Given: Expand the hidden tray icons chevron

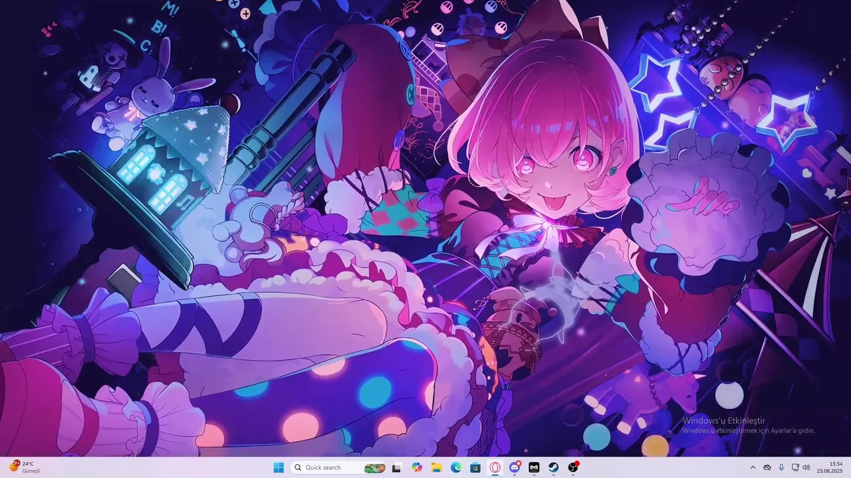Looking at the screenshot, I should (x=753, y=467).
